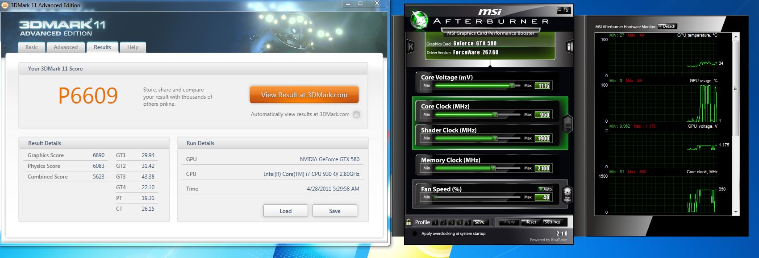The height and width of the screenshot is (258, 759).
Task: Click the MSI Afterburner dragon logo
Action: coord(419,19)
